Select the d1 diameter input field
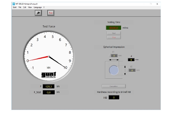This screenshot has width=175, height=113. tap(114, 56)
